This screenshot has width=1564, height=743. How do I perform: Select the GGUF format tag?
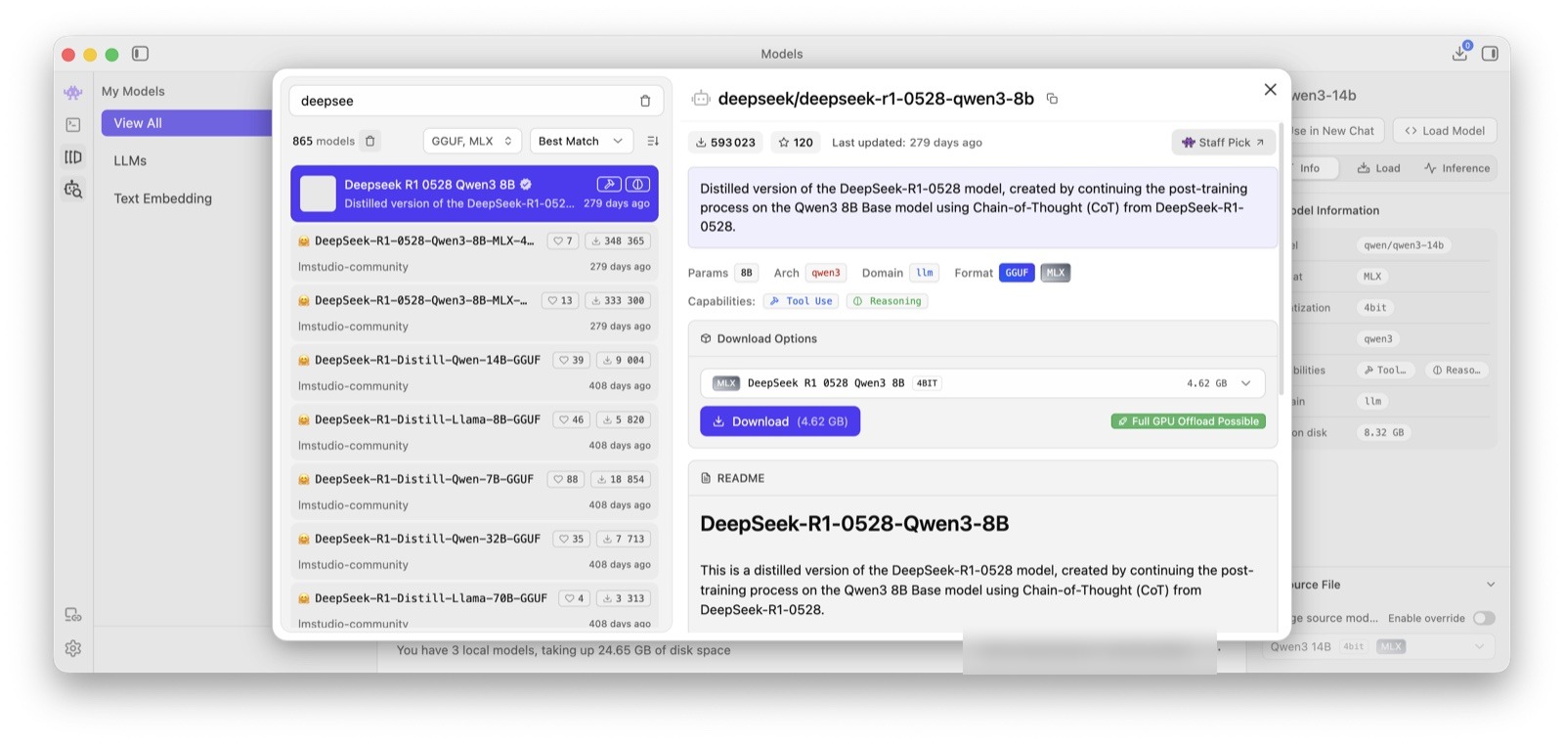coord(1017,273)
